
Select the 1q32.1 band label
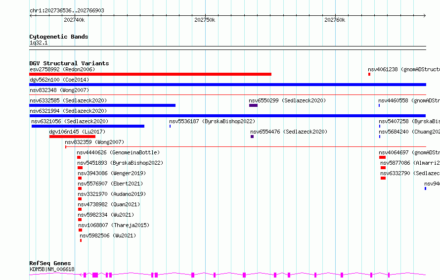click(39, 43)
